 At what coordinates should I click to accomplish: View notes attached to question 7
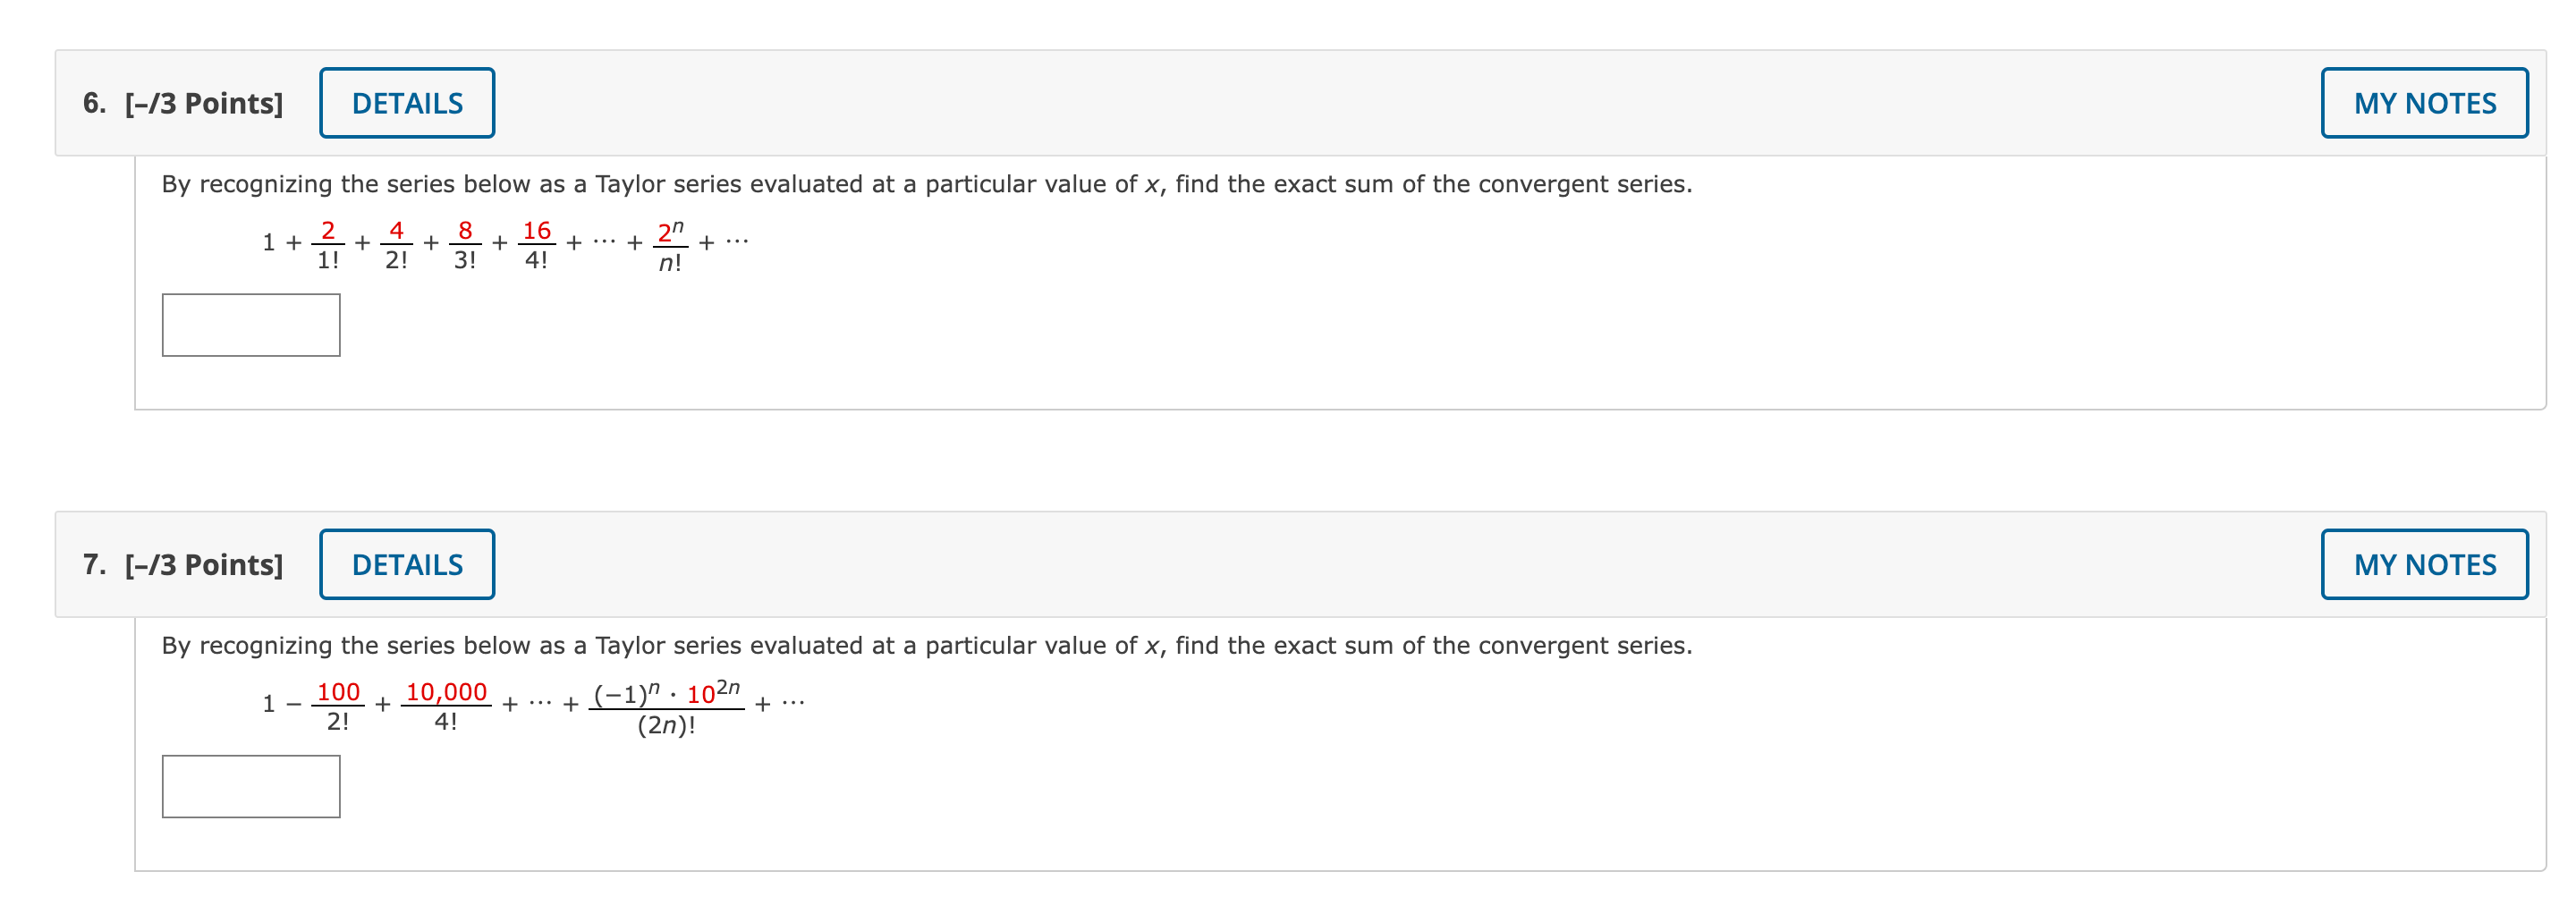click(x=2424, y=563)
